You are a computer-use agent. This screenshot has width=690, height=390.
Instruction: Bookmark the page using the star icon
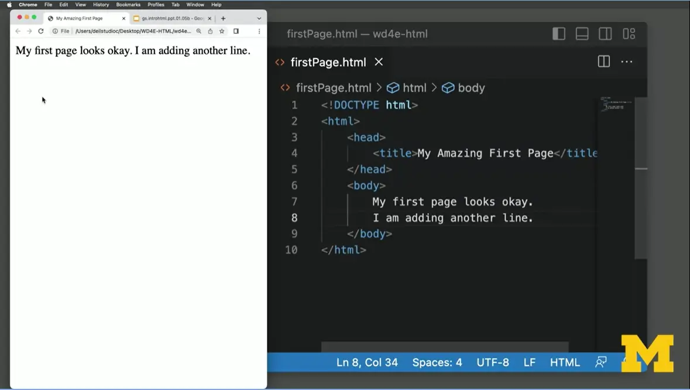coord(221,31)
